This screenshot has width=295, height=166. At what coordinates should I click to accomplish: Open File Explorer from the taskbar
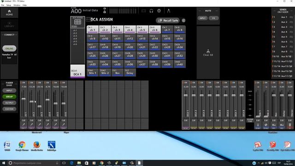pyautogui.click(x=79, y=163)
